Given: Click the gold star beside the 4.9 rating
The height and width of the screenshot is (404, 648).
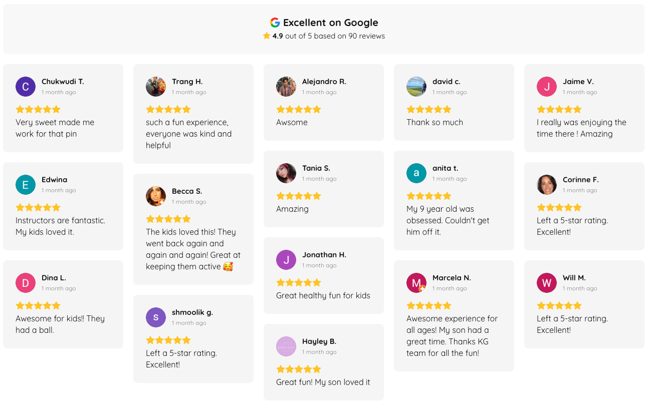Looking at the screenshot, I should 267,36.
